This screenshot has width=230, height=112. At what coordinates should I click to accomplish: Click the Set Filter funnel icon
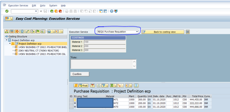103,85
